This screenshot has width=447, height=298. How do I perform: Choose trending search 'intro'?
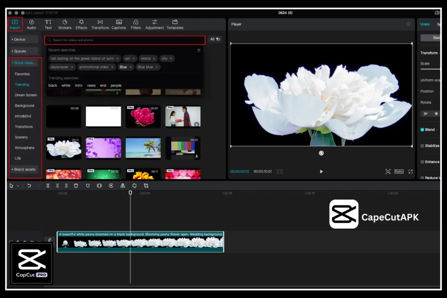coord(79,85)
